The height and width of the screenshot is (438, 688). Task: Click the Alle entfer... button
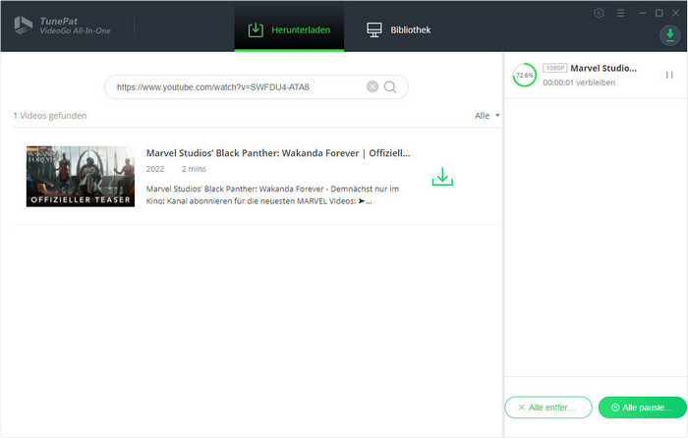[548, 408]
